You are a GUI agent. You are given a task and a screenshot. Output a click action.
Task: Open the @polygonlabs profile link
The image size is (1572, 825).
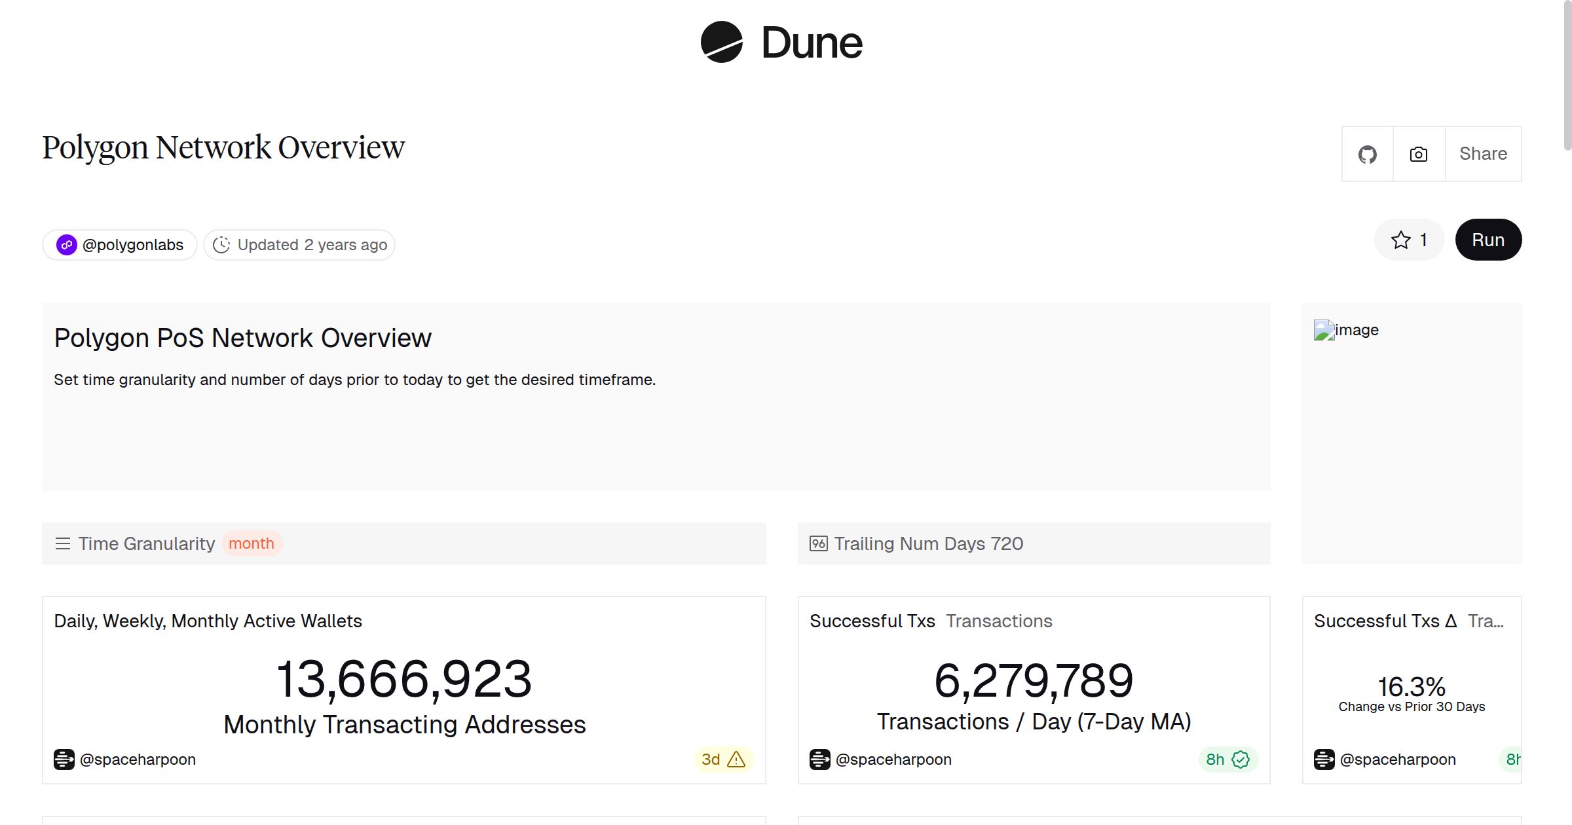point(133,245)
